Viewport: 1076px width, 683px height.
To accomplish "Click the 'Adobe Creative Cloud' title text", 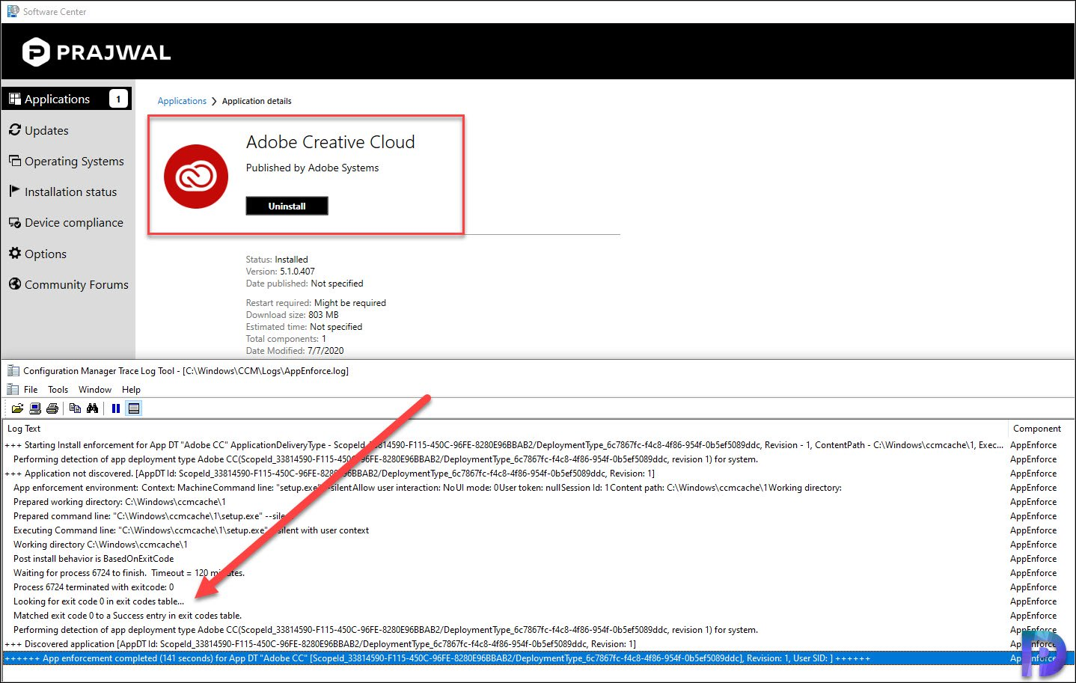I will (330, 142).
